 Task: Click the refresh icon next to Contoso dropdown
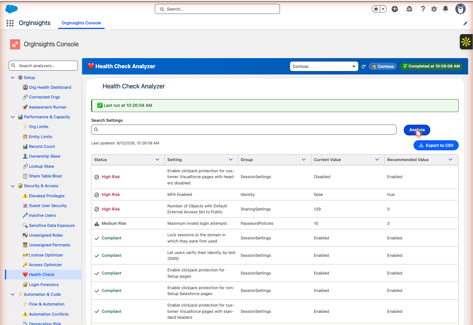[363, 66]
